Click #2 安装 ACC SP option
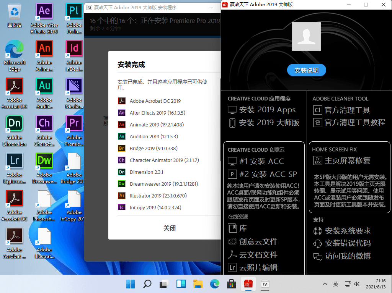This screenshot has width=392, height=293. (263, 174)
